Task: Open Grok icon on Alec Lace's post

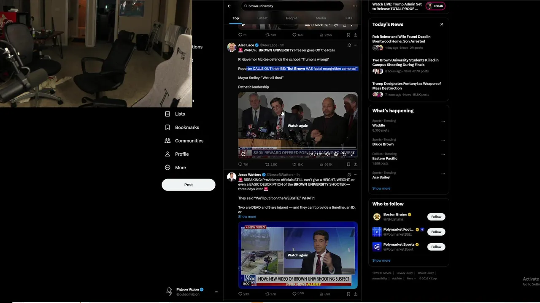Action: [x=349, y=45]
